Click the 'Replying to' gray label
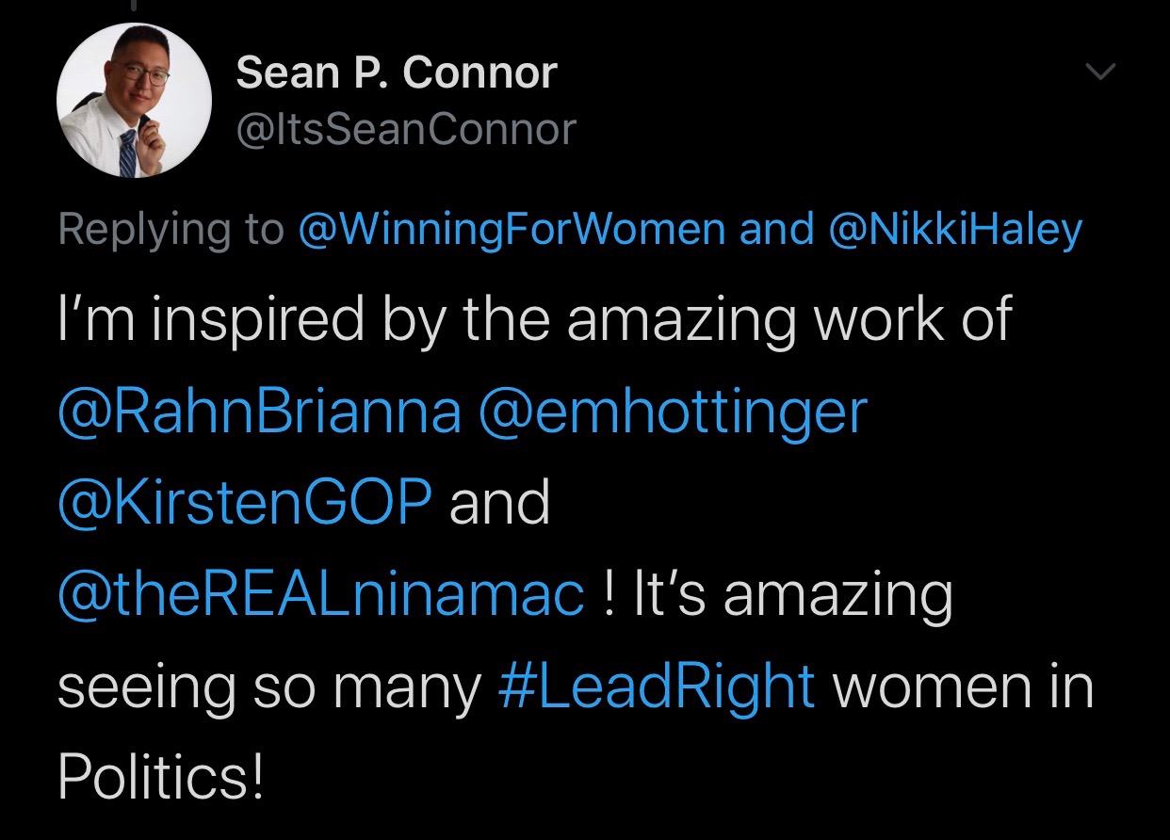The width and height of the screenshot is (1170, 840). click(171, 230)
